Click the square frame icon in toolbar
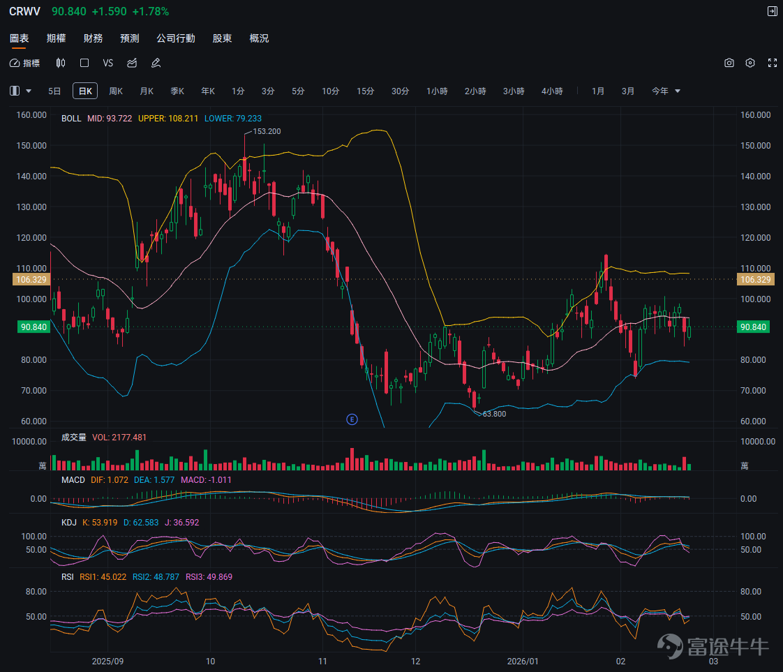The image size is (783, 672). [84, 63]
